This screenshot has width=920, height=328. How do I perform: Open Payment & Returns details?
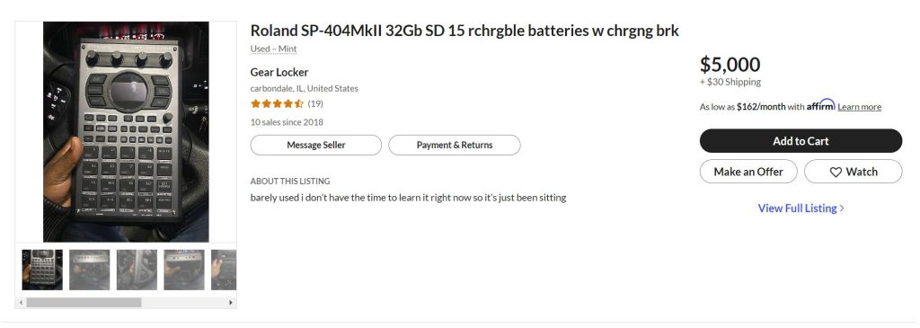[454, 145]
